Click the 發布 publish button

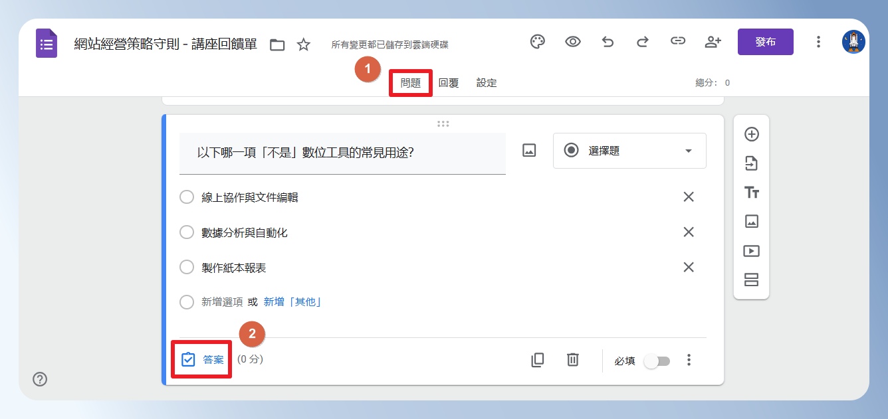(x=766, y=42)
